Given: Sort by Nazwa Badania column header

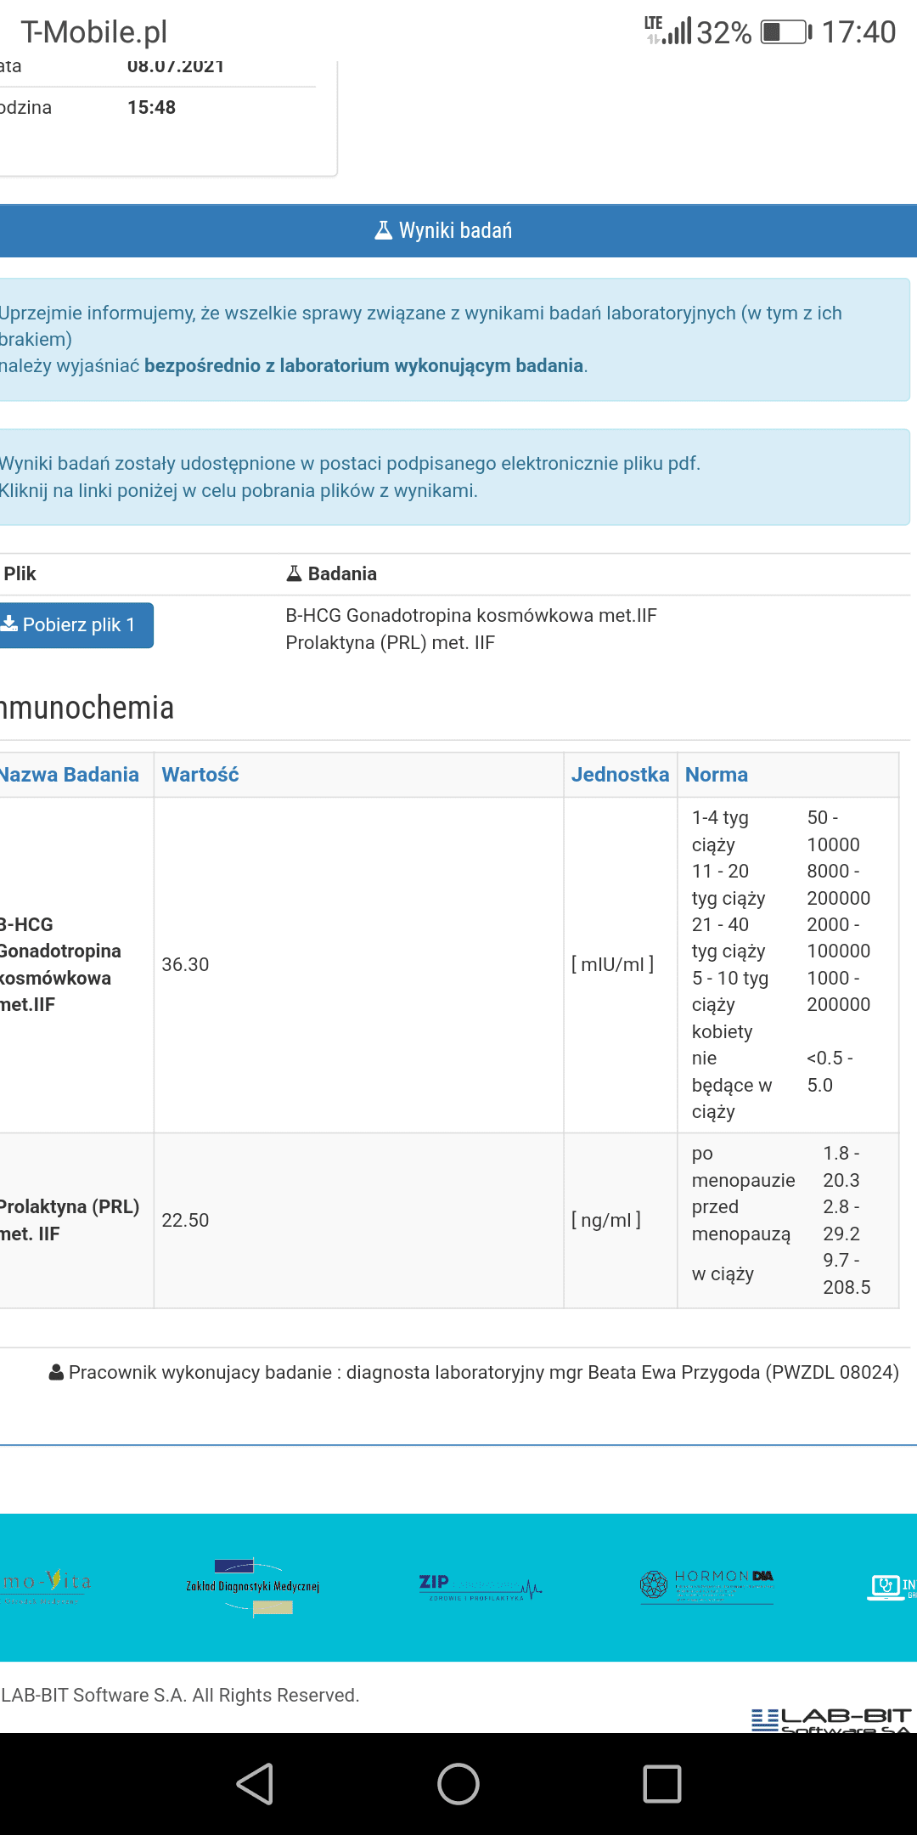Looking at the screenshot, I should click(70, 775).
